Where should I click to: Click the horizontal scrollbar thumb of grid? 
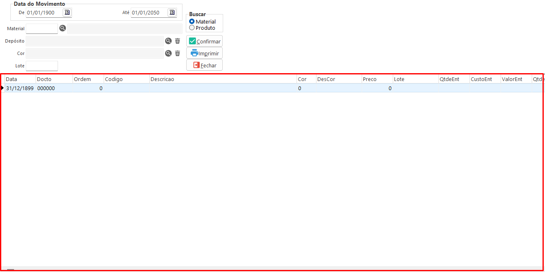coord(10,270)
